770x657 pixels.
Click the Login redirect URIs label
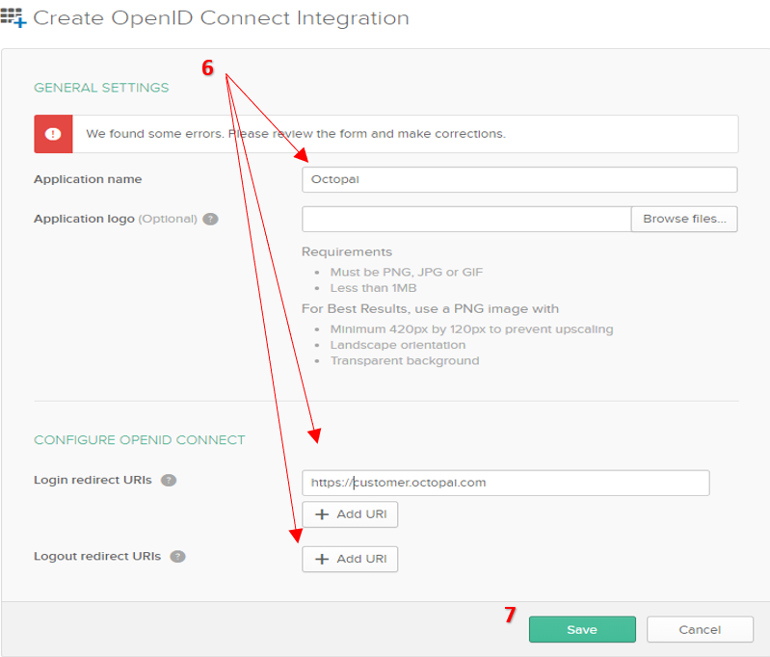click(93, 480)
